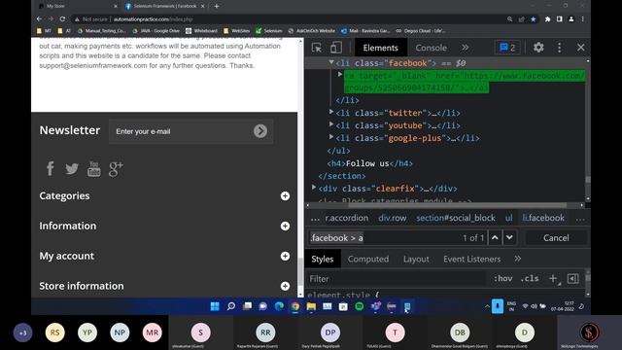The image size is (622, 350).
Task: Open the Whiteboard bookmark
Action: coord(201,30)
